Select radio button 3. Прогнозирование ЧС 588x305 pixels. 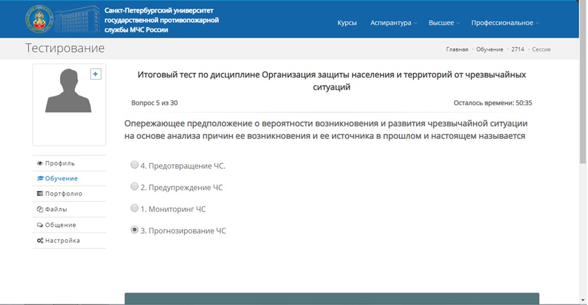(x=134, y=230)
